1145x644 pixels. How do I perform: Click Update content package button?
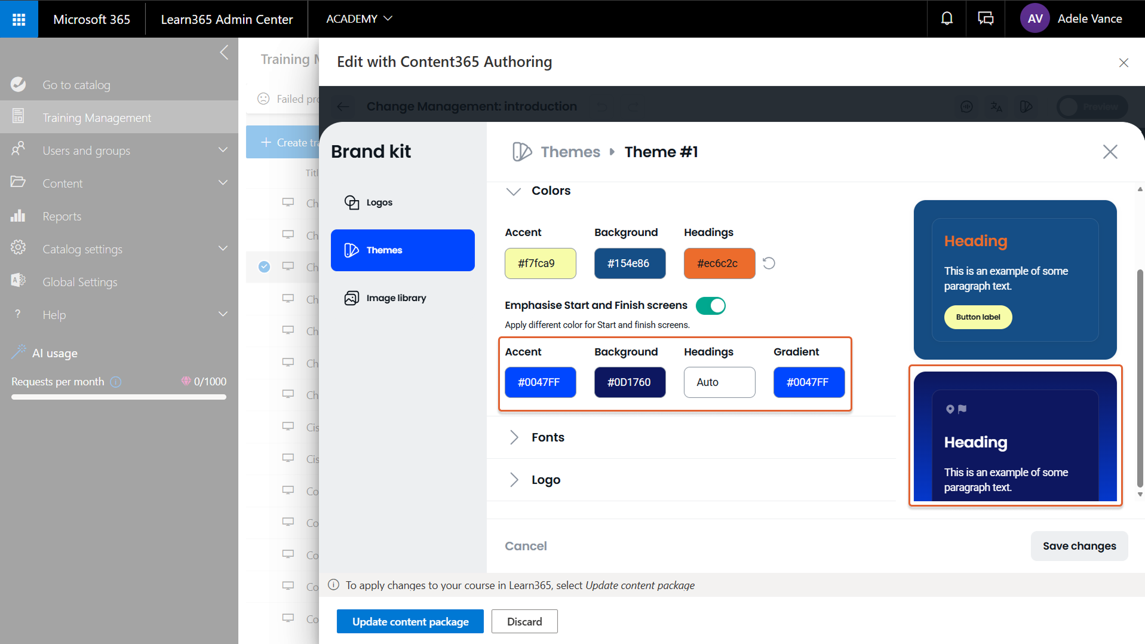pyautogui.click(x=410, y=621)
